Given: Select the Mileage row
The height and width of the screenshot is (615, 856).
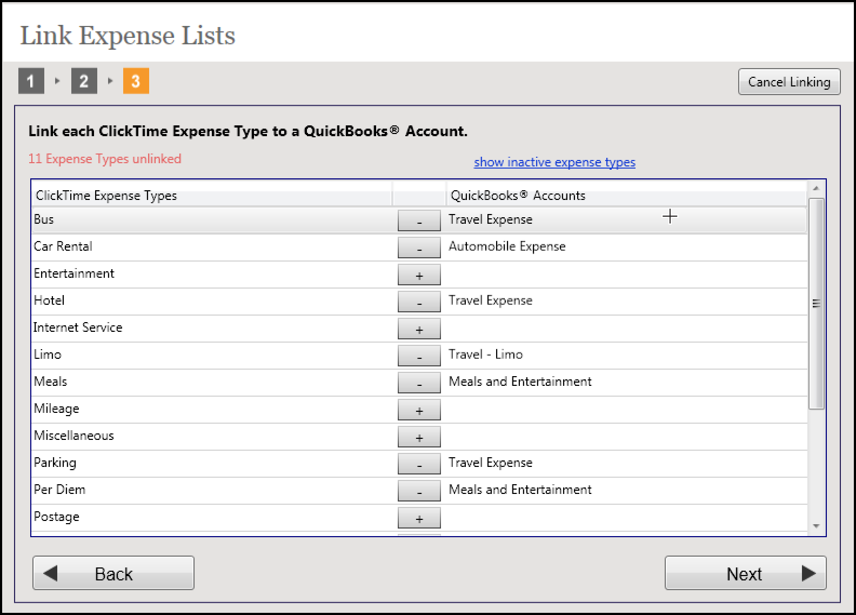Looking at the screenshot, I should [419, 409].
